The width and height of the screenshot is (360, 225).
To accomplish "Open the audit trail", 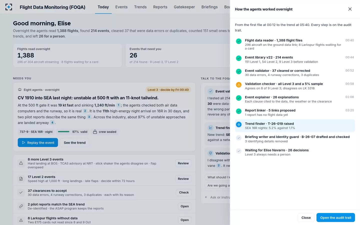I will click(x=336, y=217).
